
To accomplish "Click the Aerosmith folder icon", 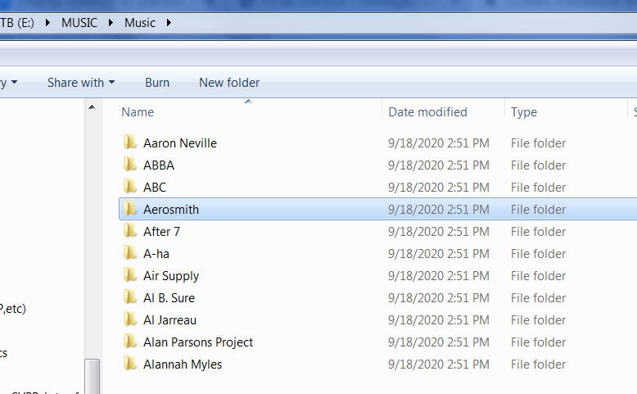I will pyautogui.click(x=129, y=209).
